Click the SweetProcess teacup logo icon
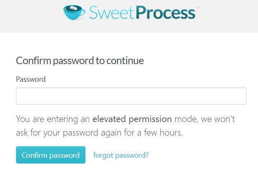Viewport: 258px width, 175px height. (75, 12)
